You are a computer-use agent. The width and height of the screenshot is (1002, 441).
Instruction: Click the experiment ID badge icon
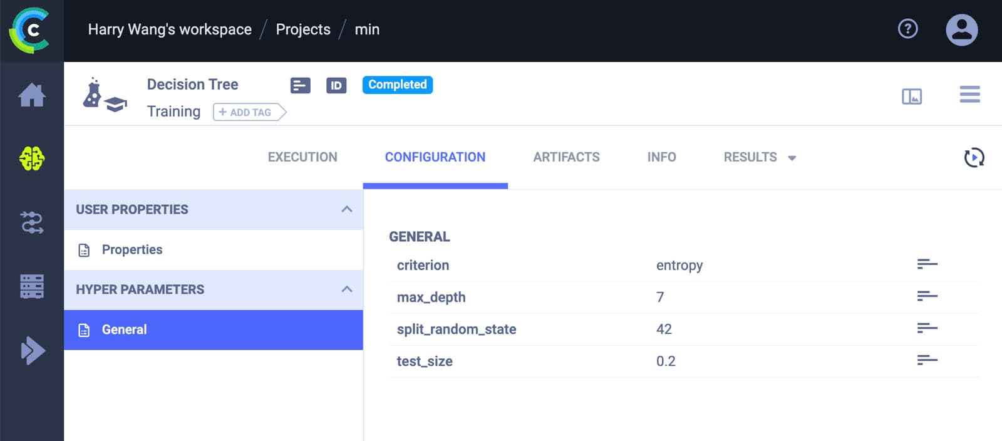(x=336, y=85)
